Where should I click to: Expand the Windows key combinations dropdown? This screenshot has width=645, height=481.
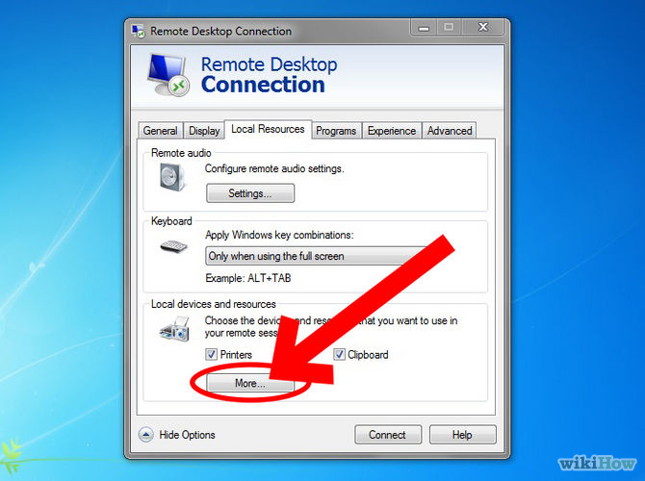click(317, 256)
